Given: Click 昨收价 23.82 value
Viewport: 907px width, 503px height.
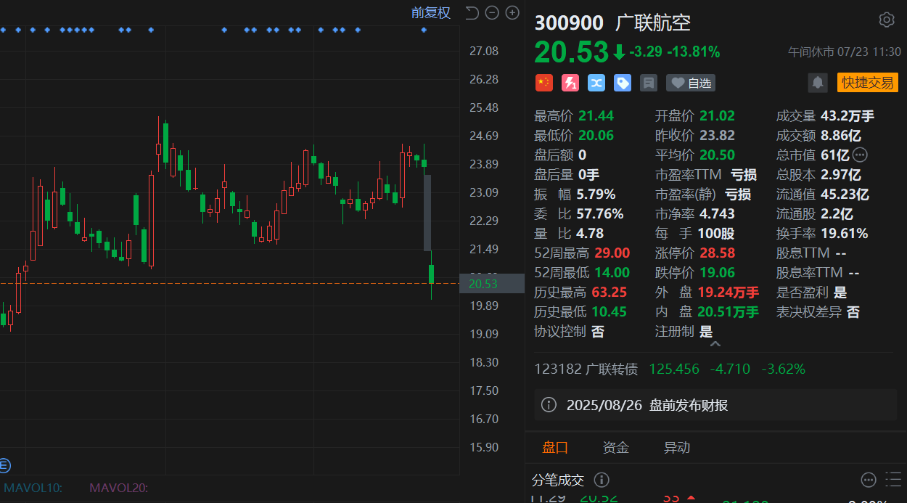Looking at the screenshot, I should [718, 135].
